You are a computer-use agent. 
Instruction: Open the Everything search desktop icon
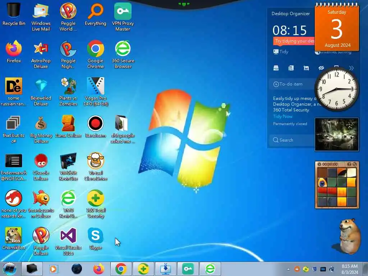point(95,14)
